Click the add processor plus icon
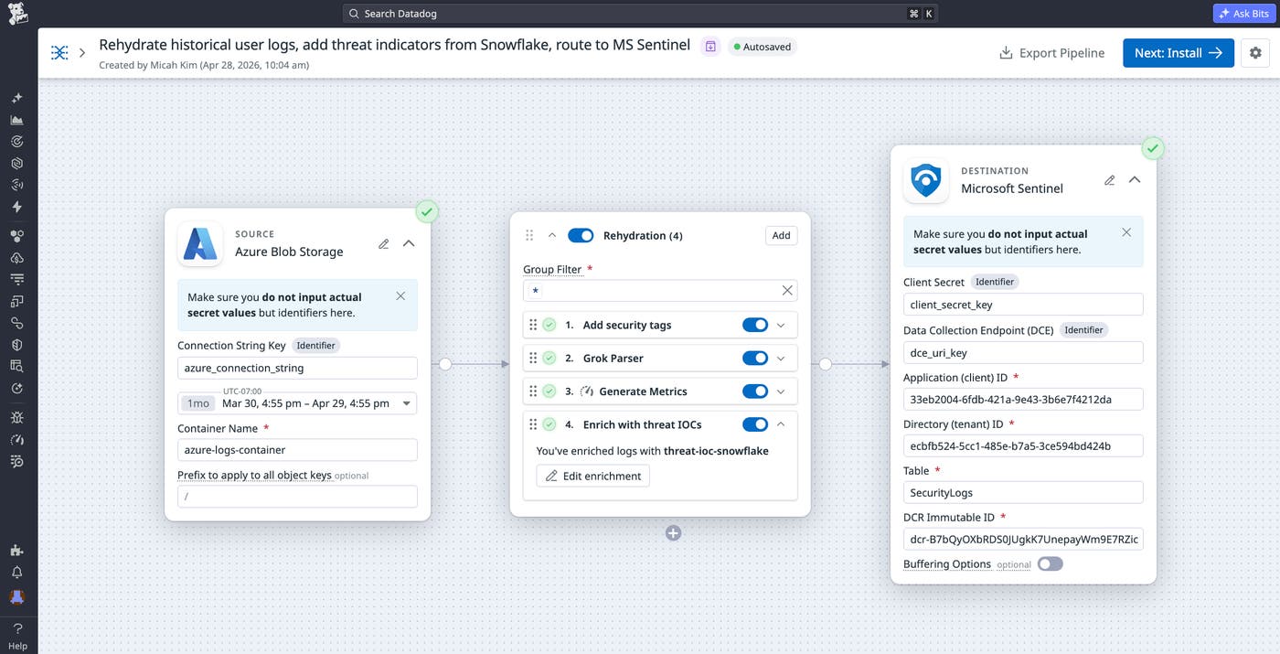1280x654 pixels. (x=673, y=532)
